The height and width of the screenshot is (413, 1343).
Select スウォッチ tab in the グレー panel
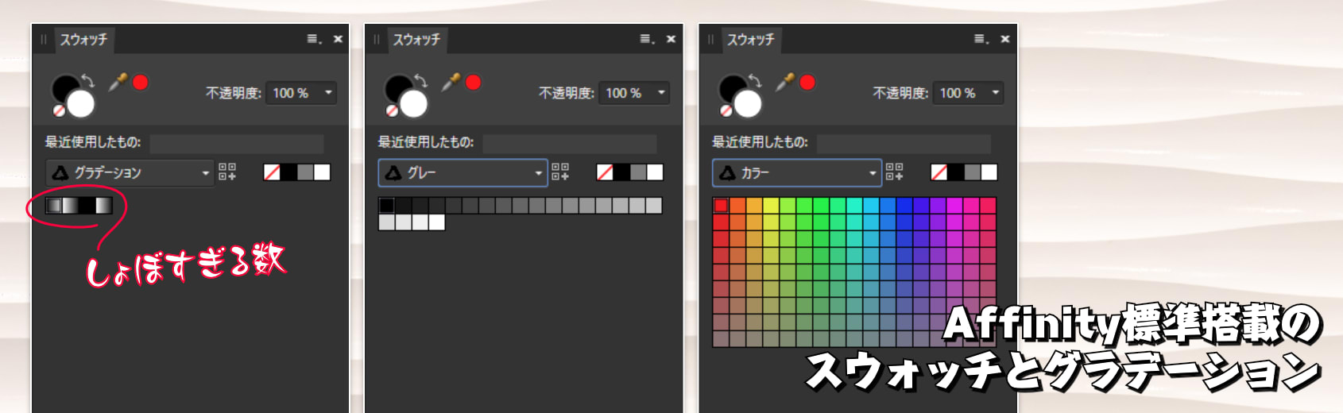point(416,39)
